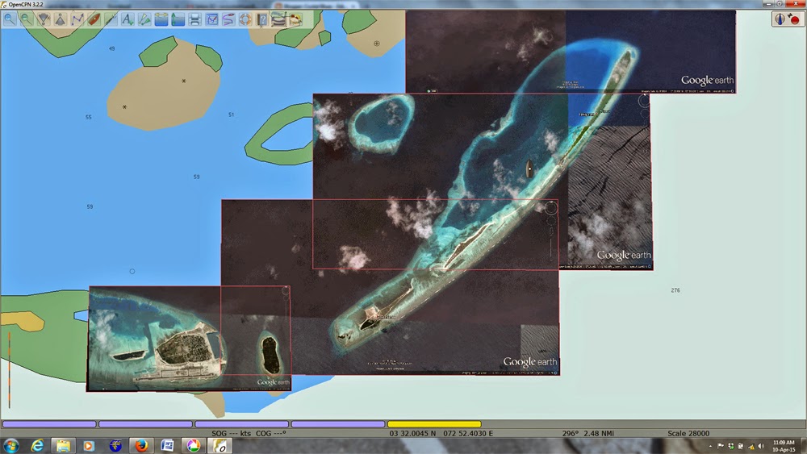The width and height of the screenshot is (807, 454).
Task: Select the yellow chart bar segment
Action: point(434,424)
